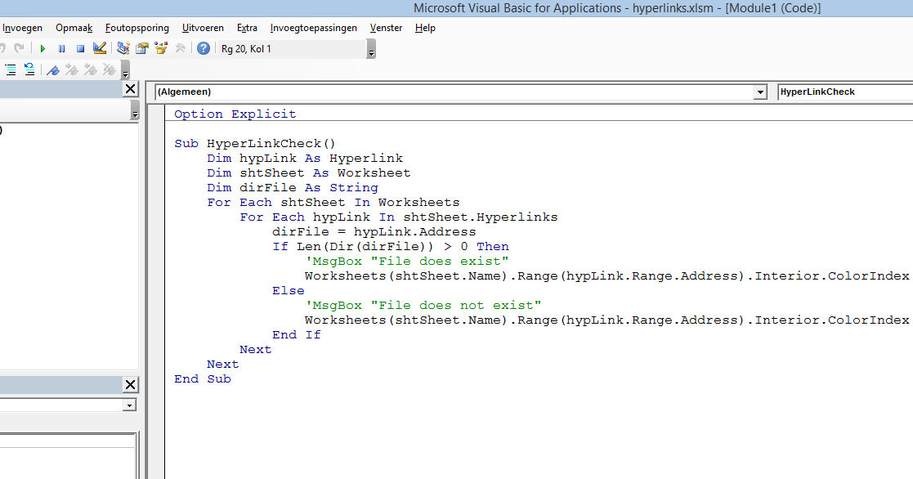Open the Help menu

425,28
